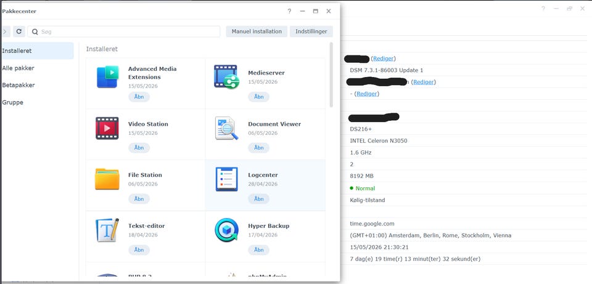Click the Pakkecenter window title
This screenshot has height=284, width=592.
(19, 11)
